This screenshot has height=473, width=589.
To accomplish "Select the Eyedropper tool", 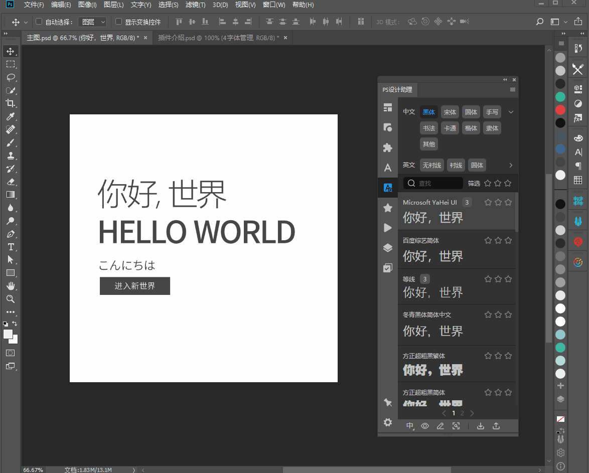I will pyautogui.click(x=11, y=116).
